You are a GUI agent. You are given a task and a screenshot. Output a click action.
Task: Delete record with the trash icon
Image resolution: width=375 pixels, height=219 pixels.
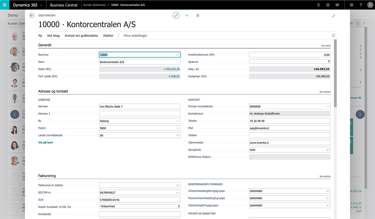tap(198, 15)
